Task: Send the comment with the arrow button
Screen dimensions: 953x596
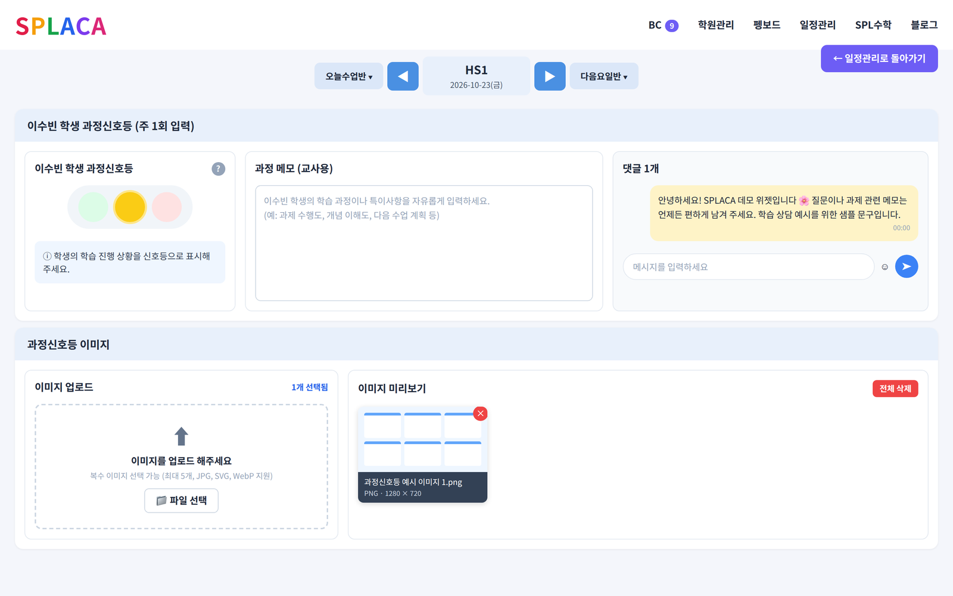Action: coord(907,266)
